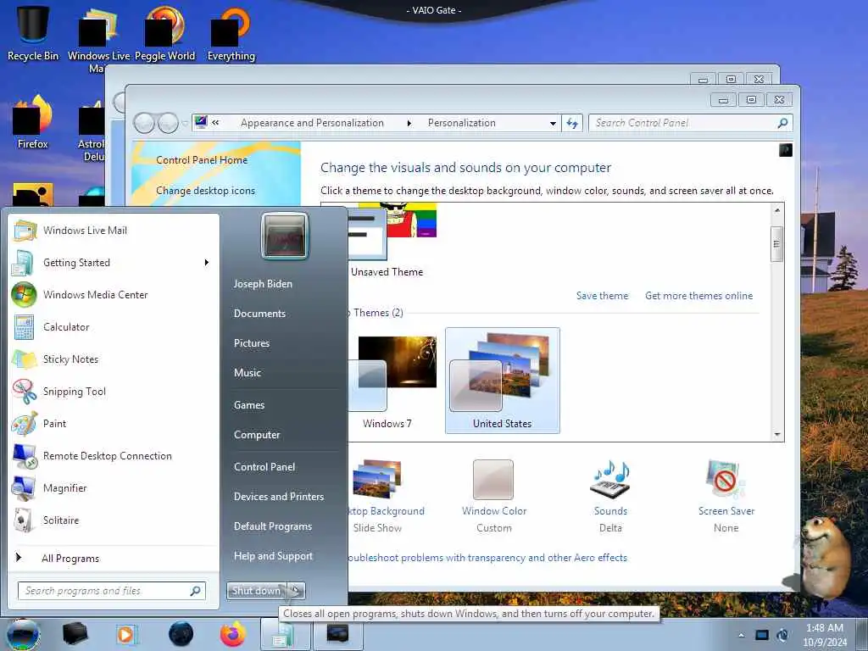868x651 pixels.
Task: Click VAIO Gate bar at top
Action: [x=433, y=10]
